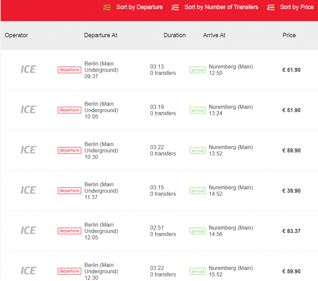Click departure badge for 10:30 train

point(69,150)
